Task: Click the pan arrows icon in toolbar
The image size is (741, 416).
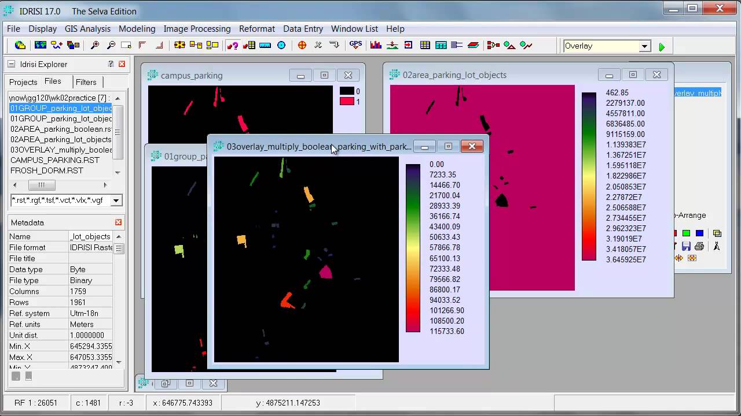Action: point(180,45)
